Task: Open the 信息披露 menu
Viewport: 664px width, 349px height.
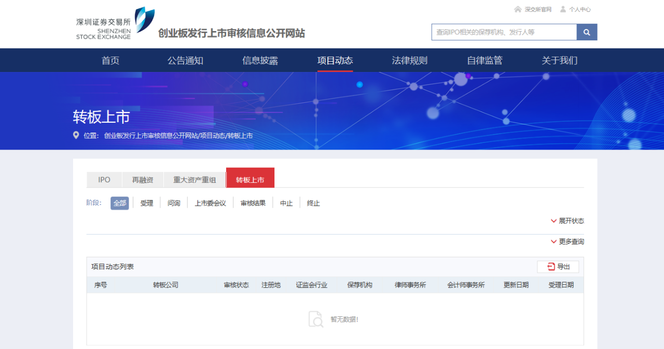Action: click(260, 61)
